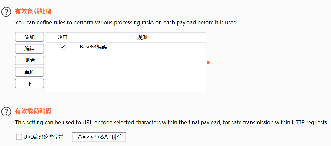Click the payload processing rules description text
The width and height of the screenshot is (331, 146).
(126, 23)
